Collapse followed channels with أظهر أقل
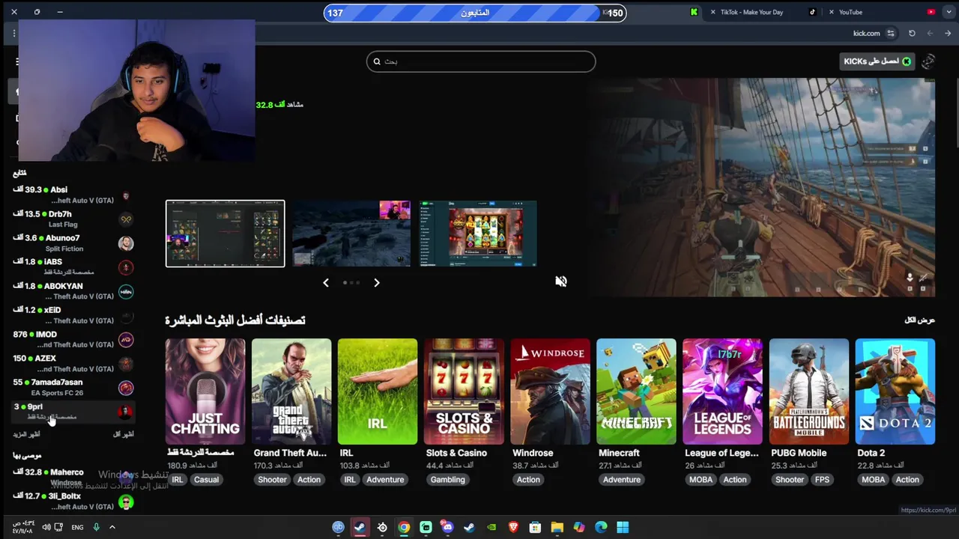959x539 pixels. tap(124, 434)
